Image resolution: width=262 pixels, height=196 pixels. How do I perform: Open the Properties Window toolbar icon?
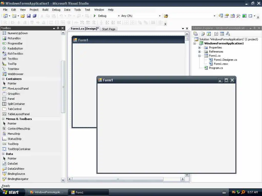pyautogui.click(x=227, y=16)
